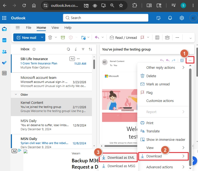Choose Print from the menu
This screenshot has height=171, width=198.
pyautogui.click(x=163, y=123)
